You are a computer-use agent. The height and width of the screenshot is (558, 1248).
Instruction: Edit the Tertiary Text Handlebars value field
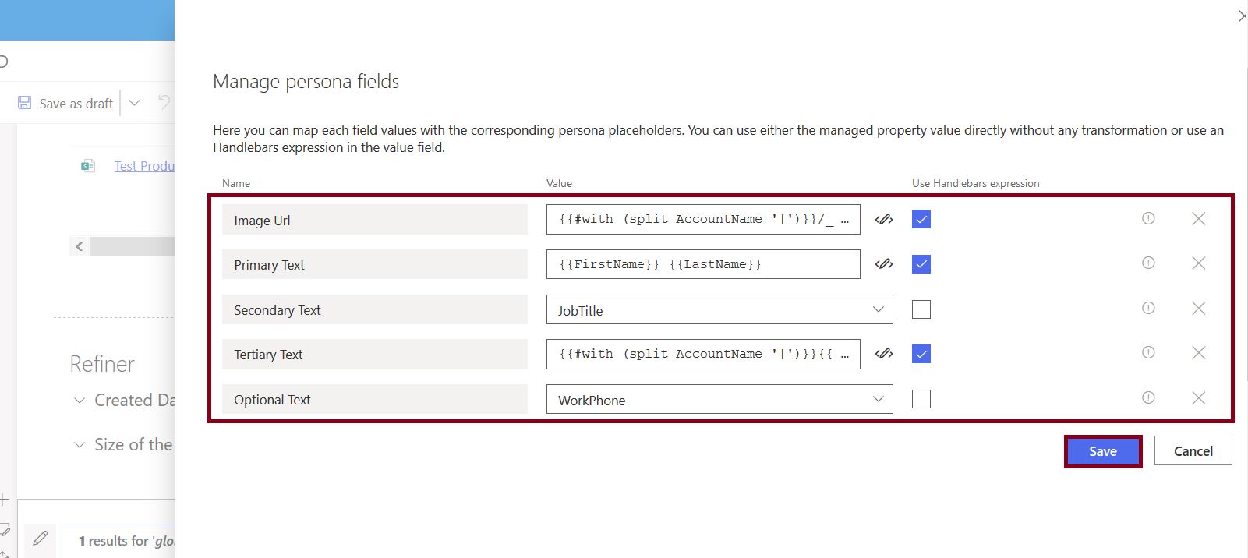[703, 354]
